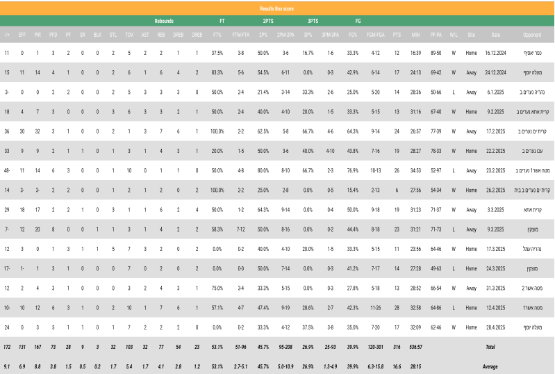Sort by the PTS column header
The image size is (555, 374).
[x=397, y=35]
